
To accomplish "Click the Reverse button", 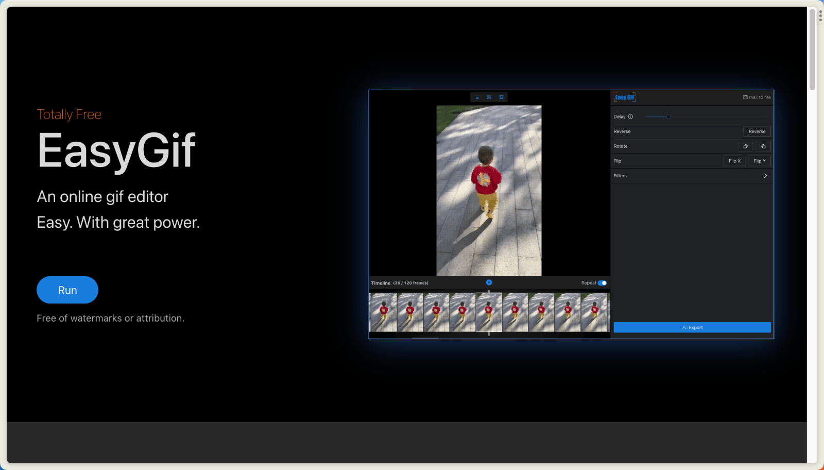I will [x=757, y=131].
